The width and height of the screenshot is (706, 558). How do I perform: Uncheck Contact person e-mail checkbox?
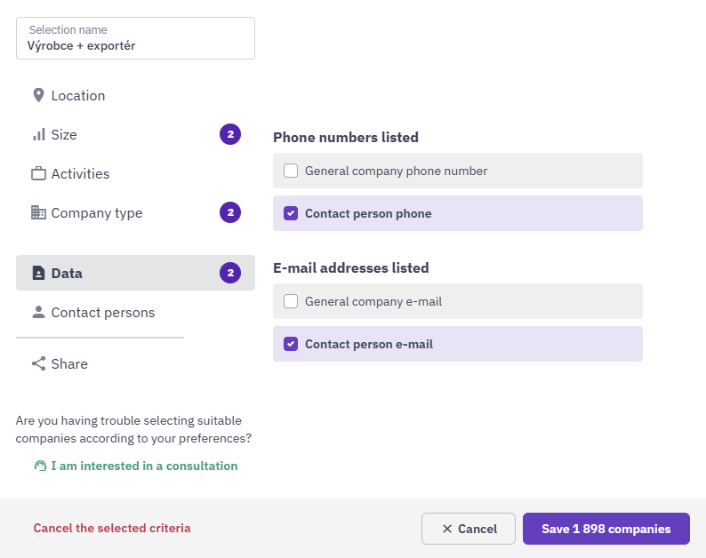(291, 344)
